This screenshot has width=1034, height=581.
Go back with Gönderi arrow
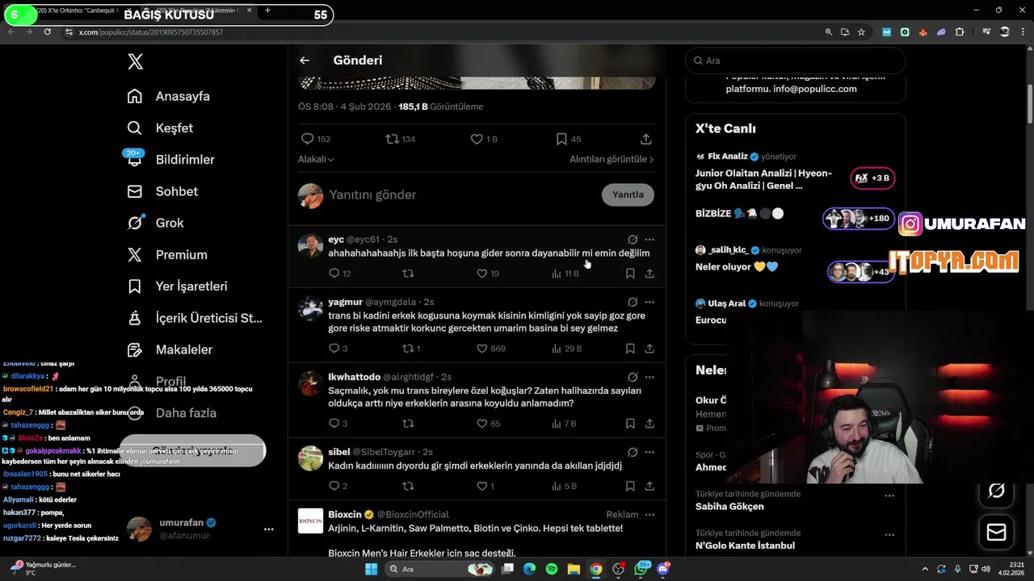click(305, 61)
